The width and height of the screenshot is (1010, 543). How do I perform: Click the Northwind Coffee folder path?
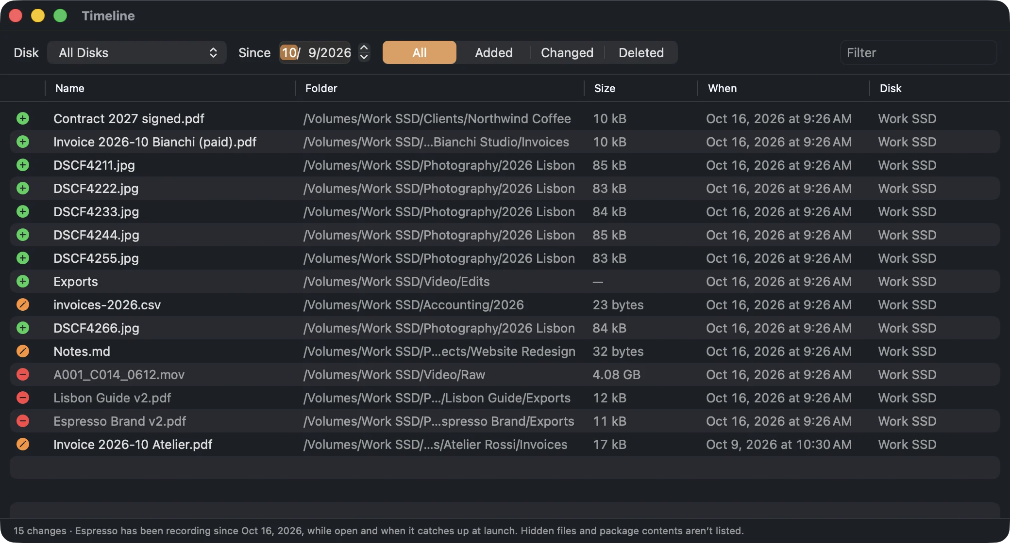pyautogui.click(x=437, y=118)
